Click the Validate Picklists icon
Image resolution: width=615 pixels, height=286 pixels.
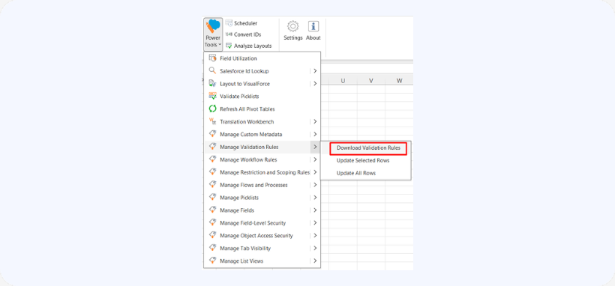coord(212,96)
